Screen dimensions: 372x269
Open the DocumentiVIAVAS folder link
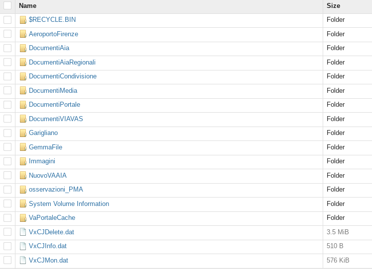tap(56, 119)
